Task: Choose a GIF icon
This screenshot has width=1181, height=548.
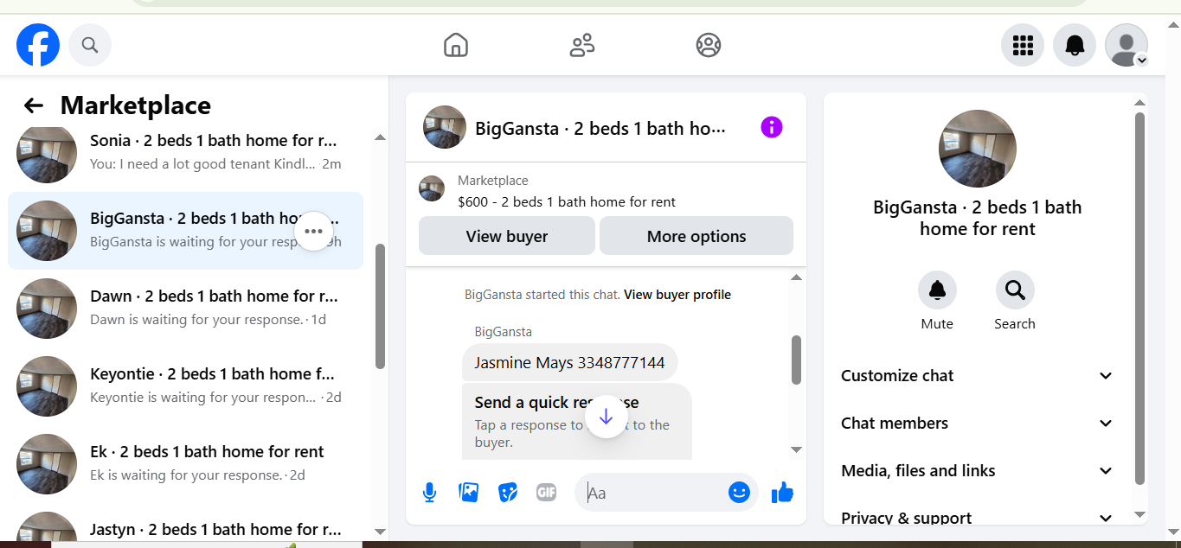Action: point(546,493)
